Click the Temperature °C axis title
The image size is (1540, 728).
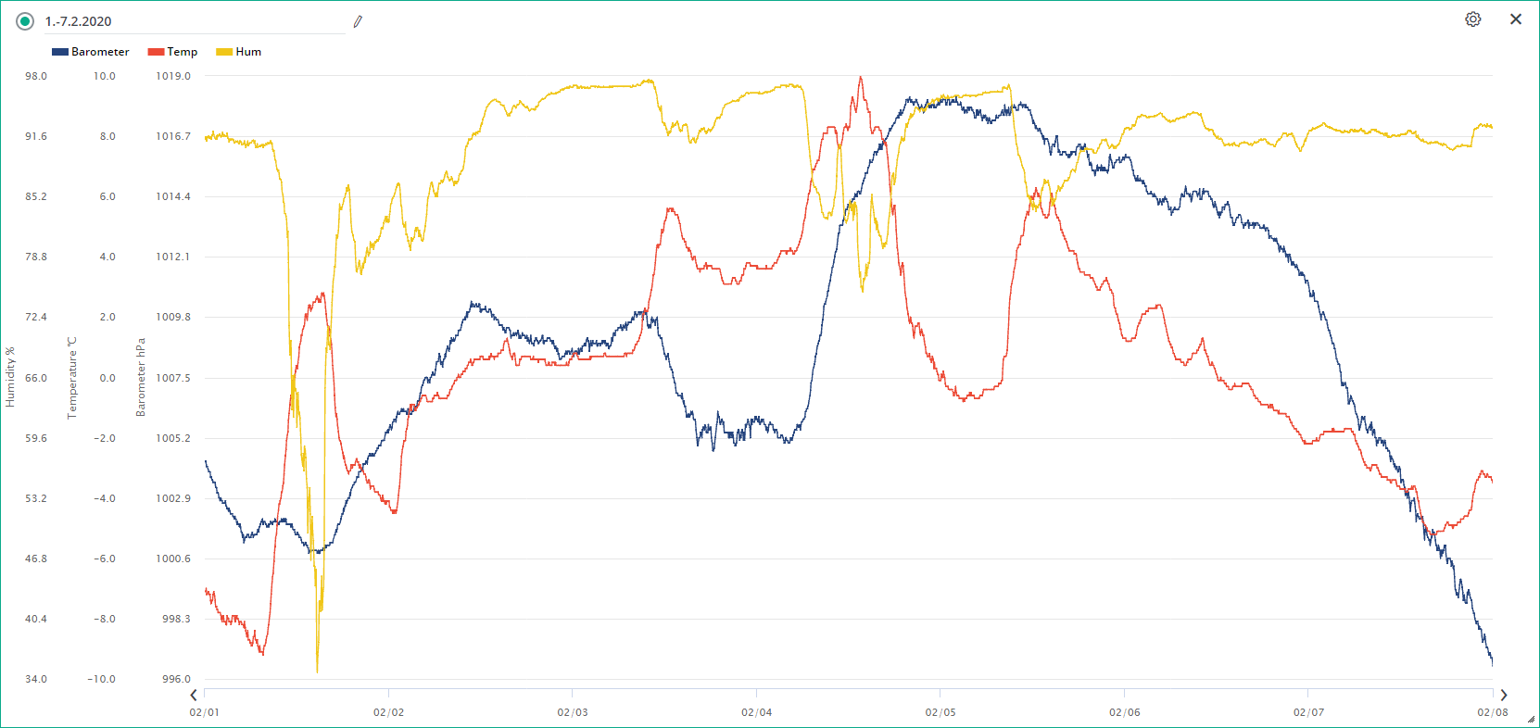tap(71, 377)
